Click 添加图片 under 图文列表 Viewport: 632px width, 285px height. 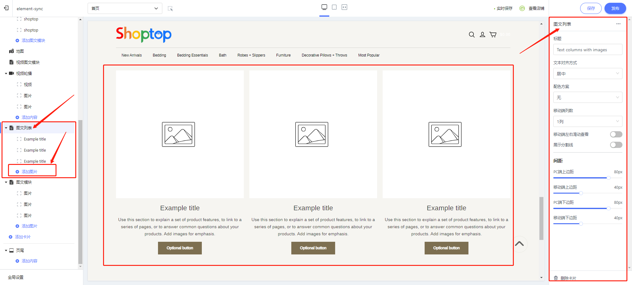pyautogui.click(x=29, y=172)
